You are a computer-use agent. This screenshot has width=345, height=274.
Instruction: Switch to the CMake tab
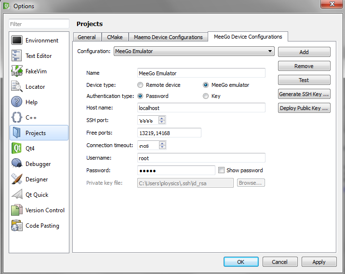115,37
